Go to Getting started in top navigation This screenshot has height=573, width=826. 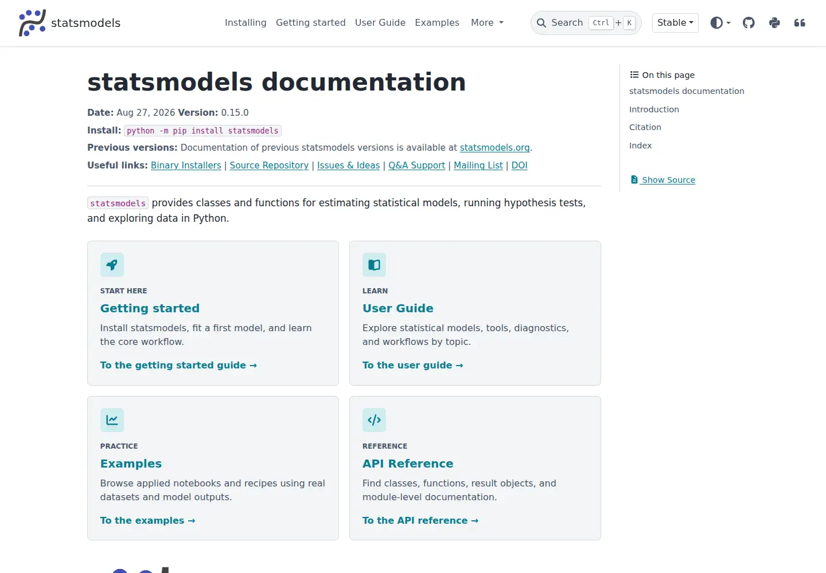click(x=310, y=23)
